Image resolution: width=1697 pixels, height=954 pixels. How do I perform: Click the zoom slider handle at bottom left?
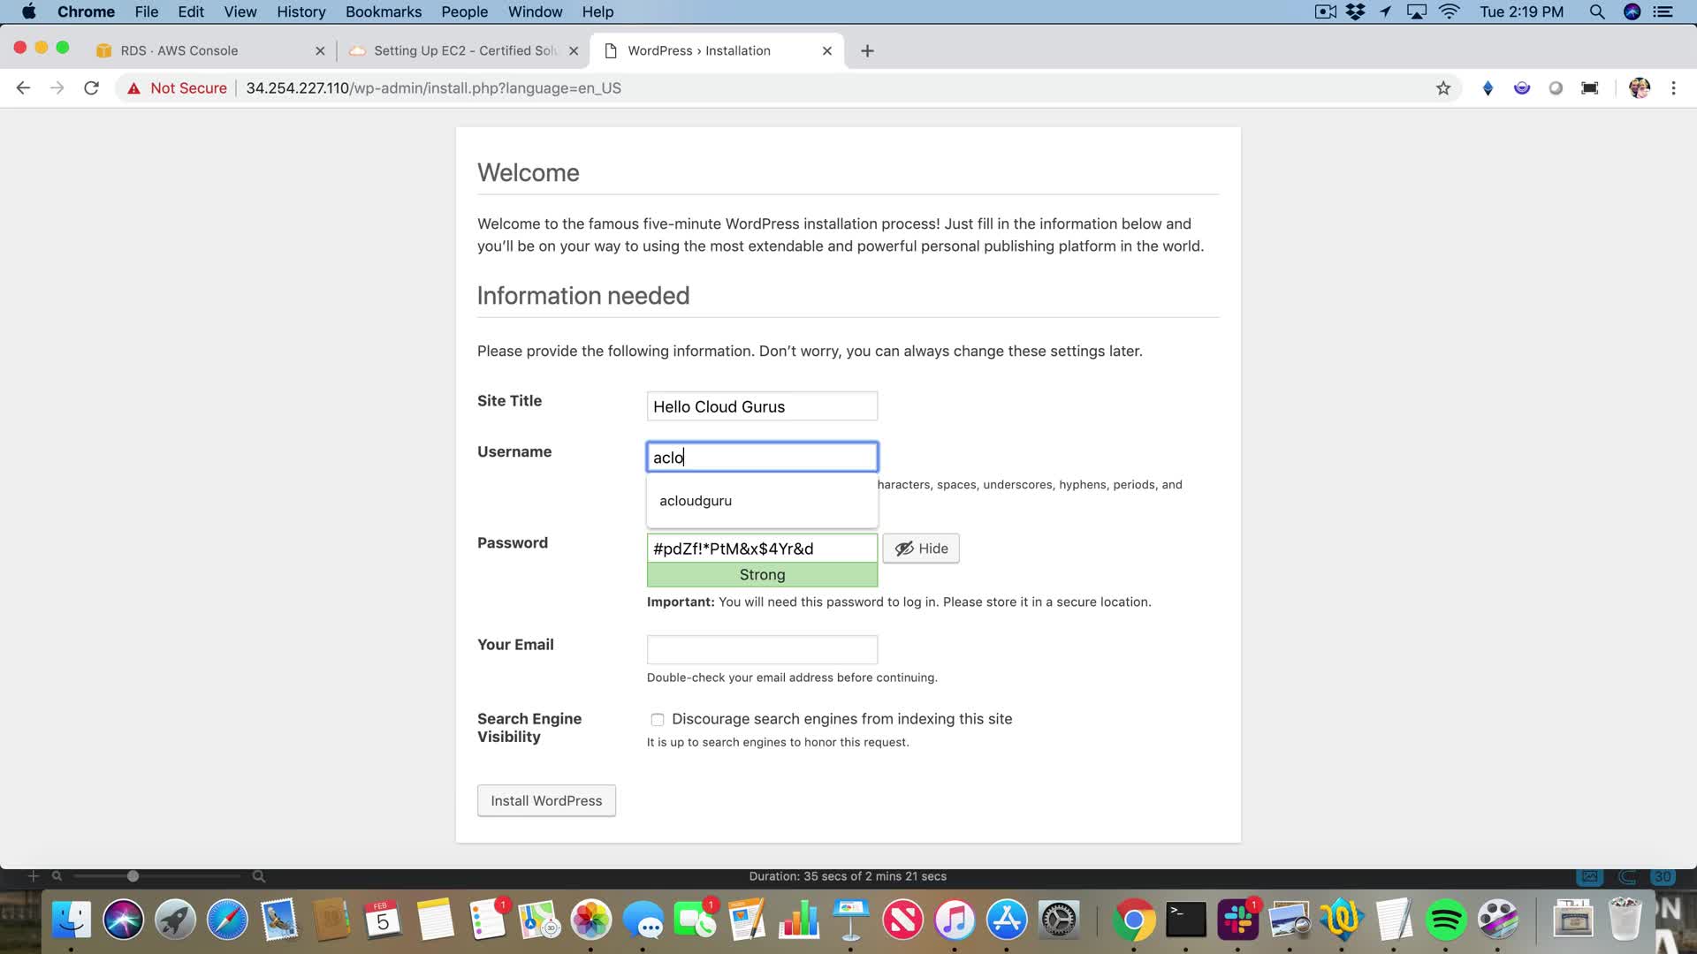point(133,876)
